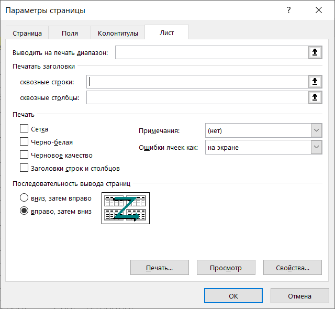The height and width of the screenshot is (309, 335).
Task: Cancel with the Отмена button
Action: pos(300,296)
